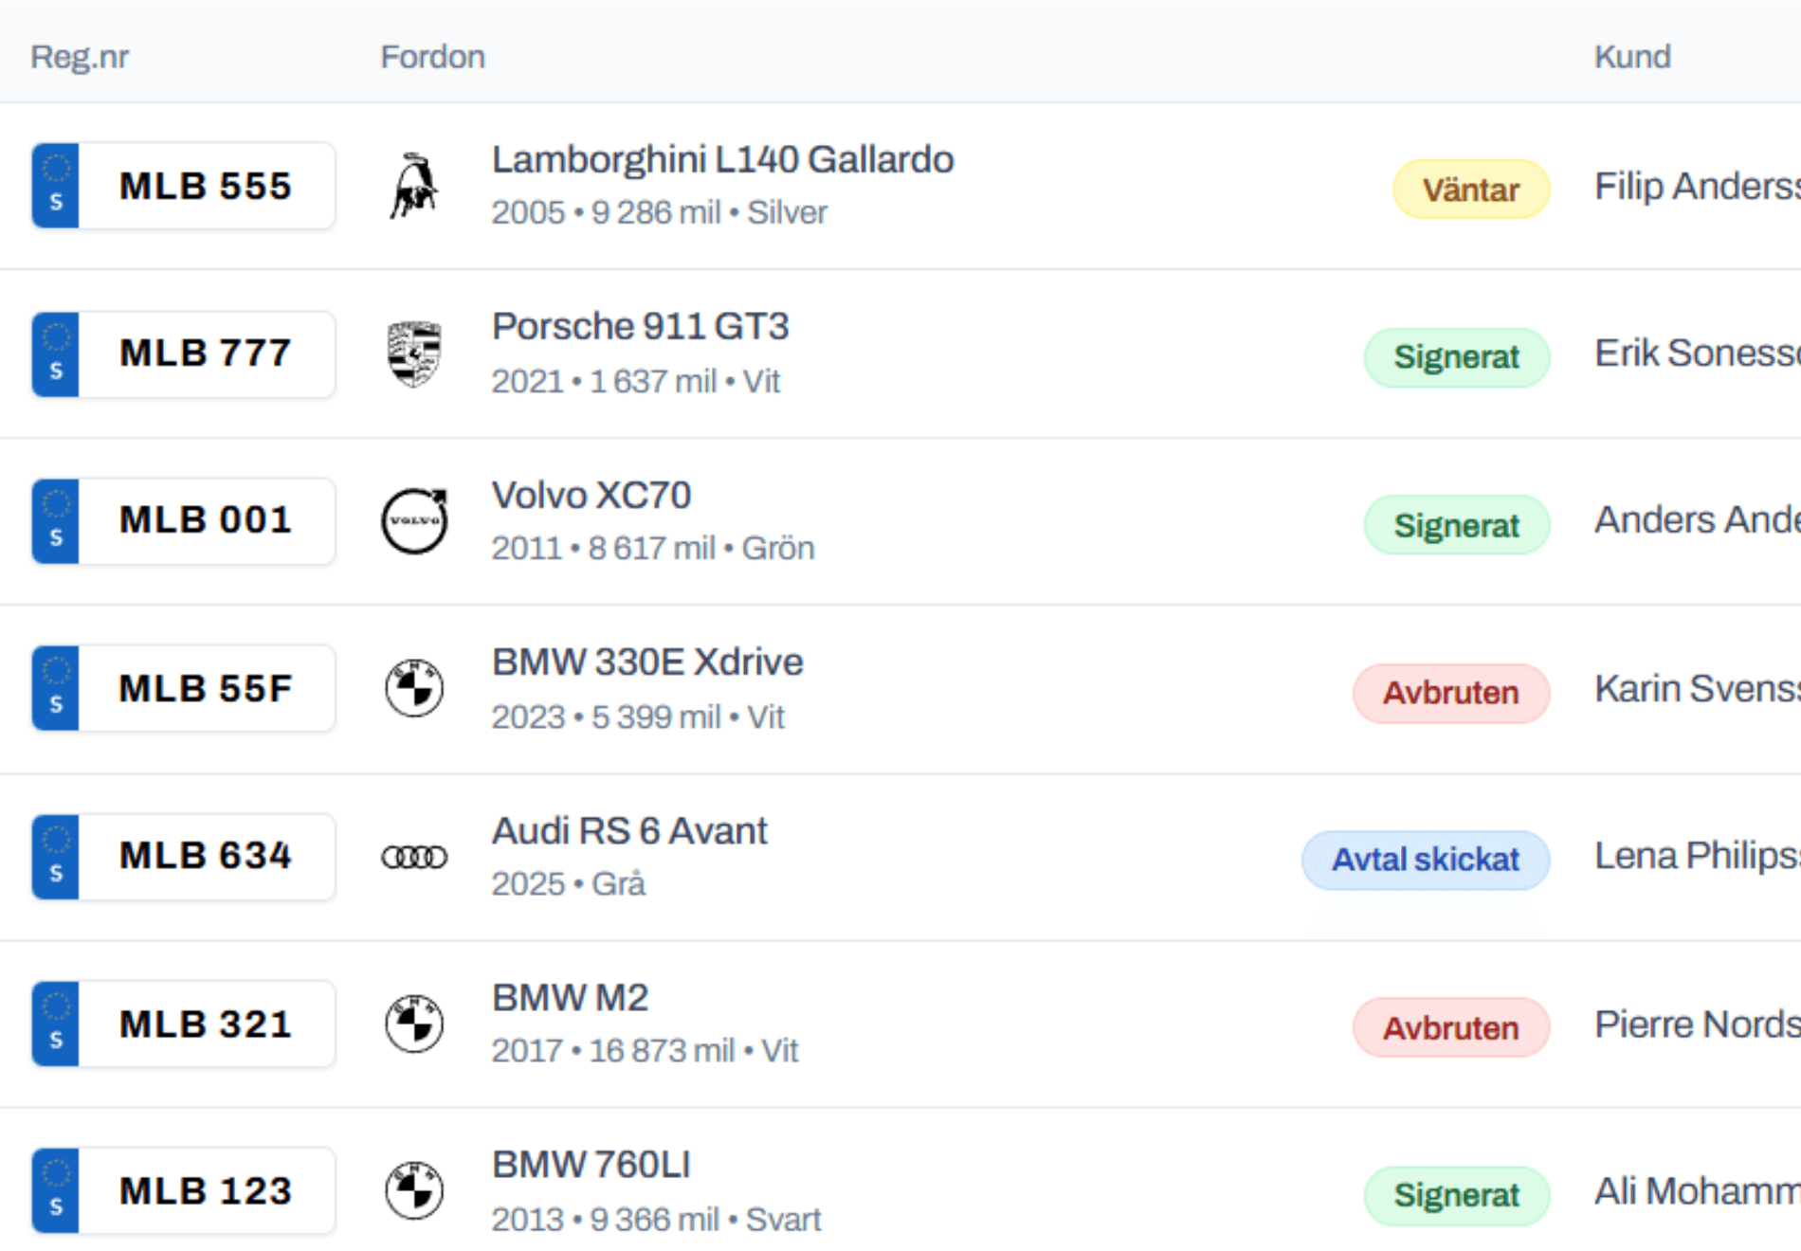Click the EU flag strip on MLB 55F plate
The height and width of the screenshot is (1251, 1801).
click(56, 688)
